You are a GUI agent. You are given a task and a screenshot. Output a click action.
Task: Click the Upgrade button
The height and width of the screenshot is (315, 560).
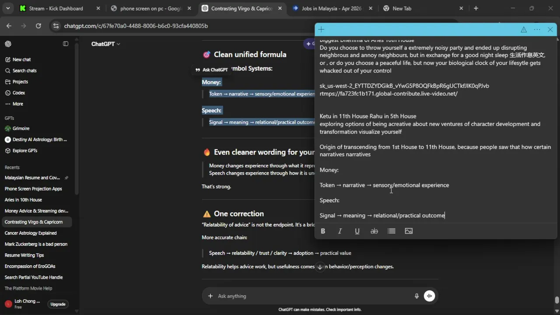(x=58, y=304)
